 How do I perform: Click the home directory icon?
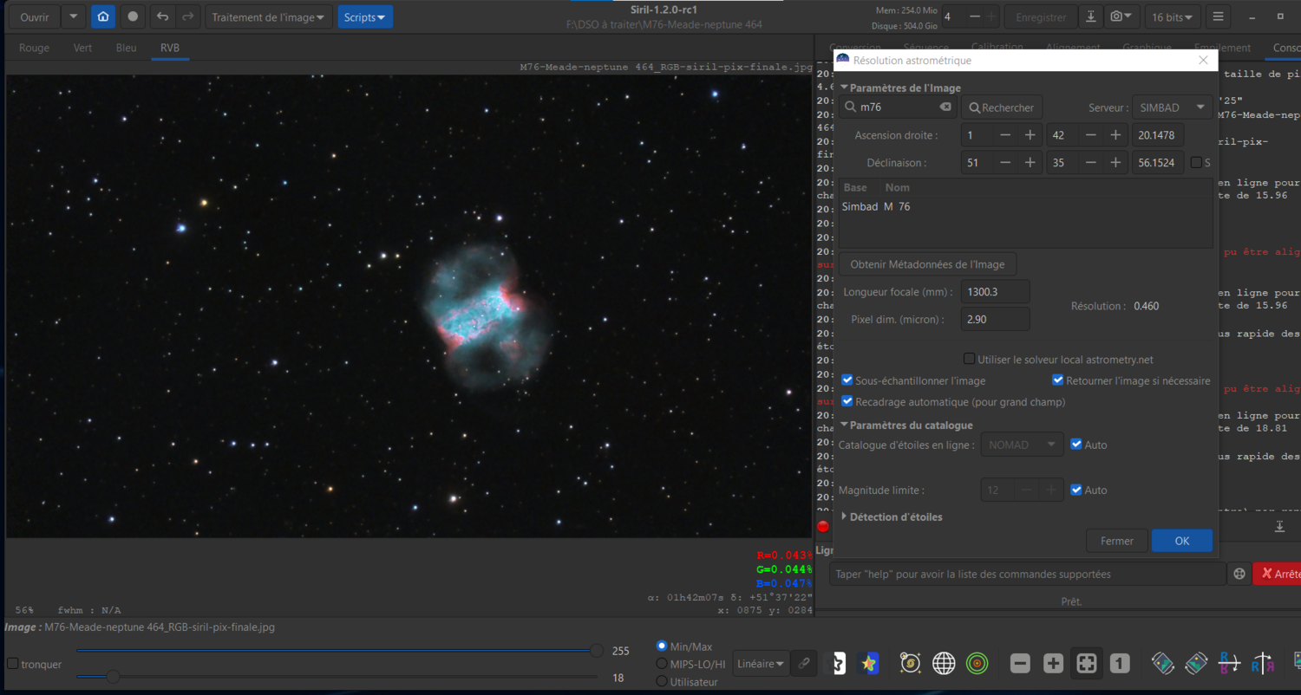pos(103,16)
